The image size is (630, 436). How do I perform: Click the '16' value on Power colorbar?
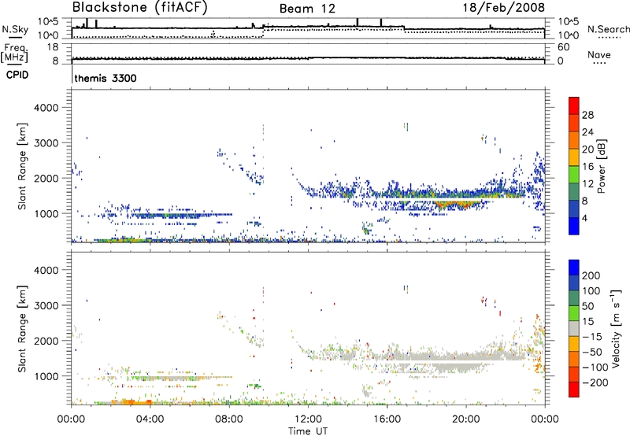tap(587, 167)
